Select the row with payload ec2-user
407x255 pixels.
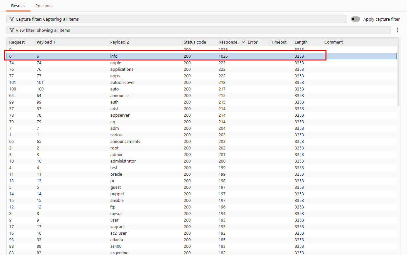[x=202, y=233]
